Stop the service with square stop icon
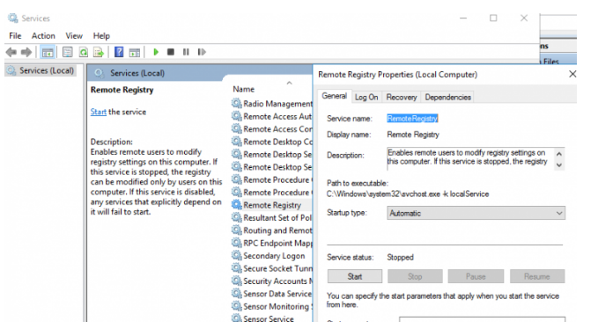Image resolution: width=598 pixels, height=336 pixels. [171, 52]
